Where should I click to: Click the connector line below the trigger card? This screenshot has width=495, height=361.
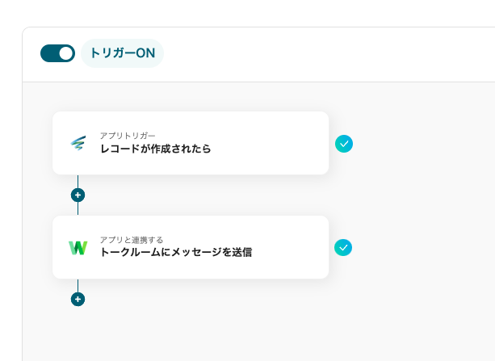coord(78,181)
